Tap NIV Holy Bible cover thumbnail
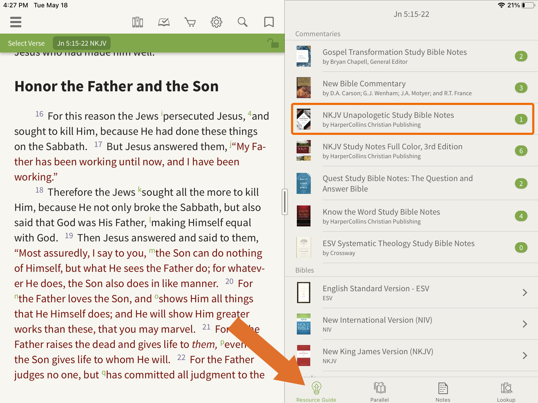Viewport: 538px width, 403px height. [303, 324]
